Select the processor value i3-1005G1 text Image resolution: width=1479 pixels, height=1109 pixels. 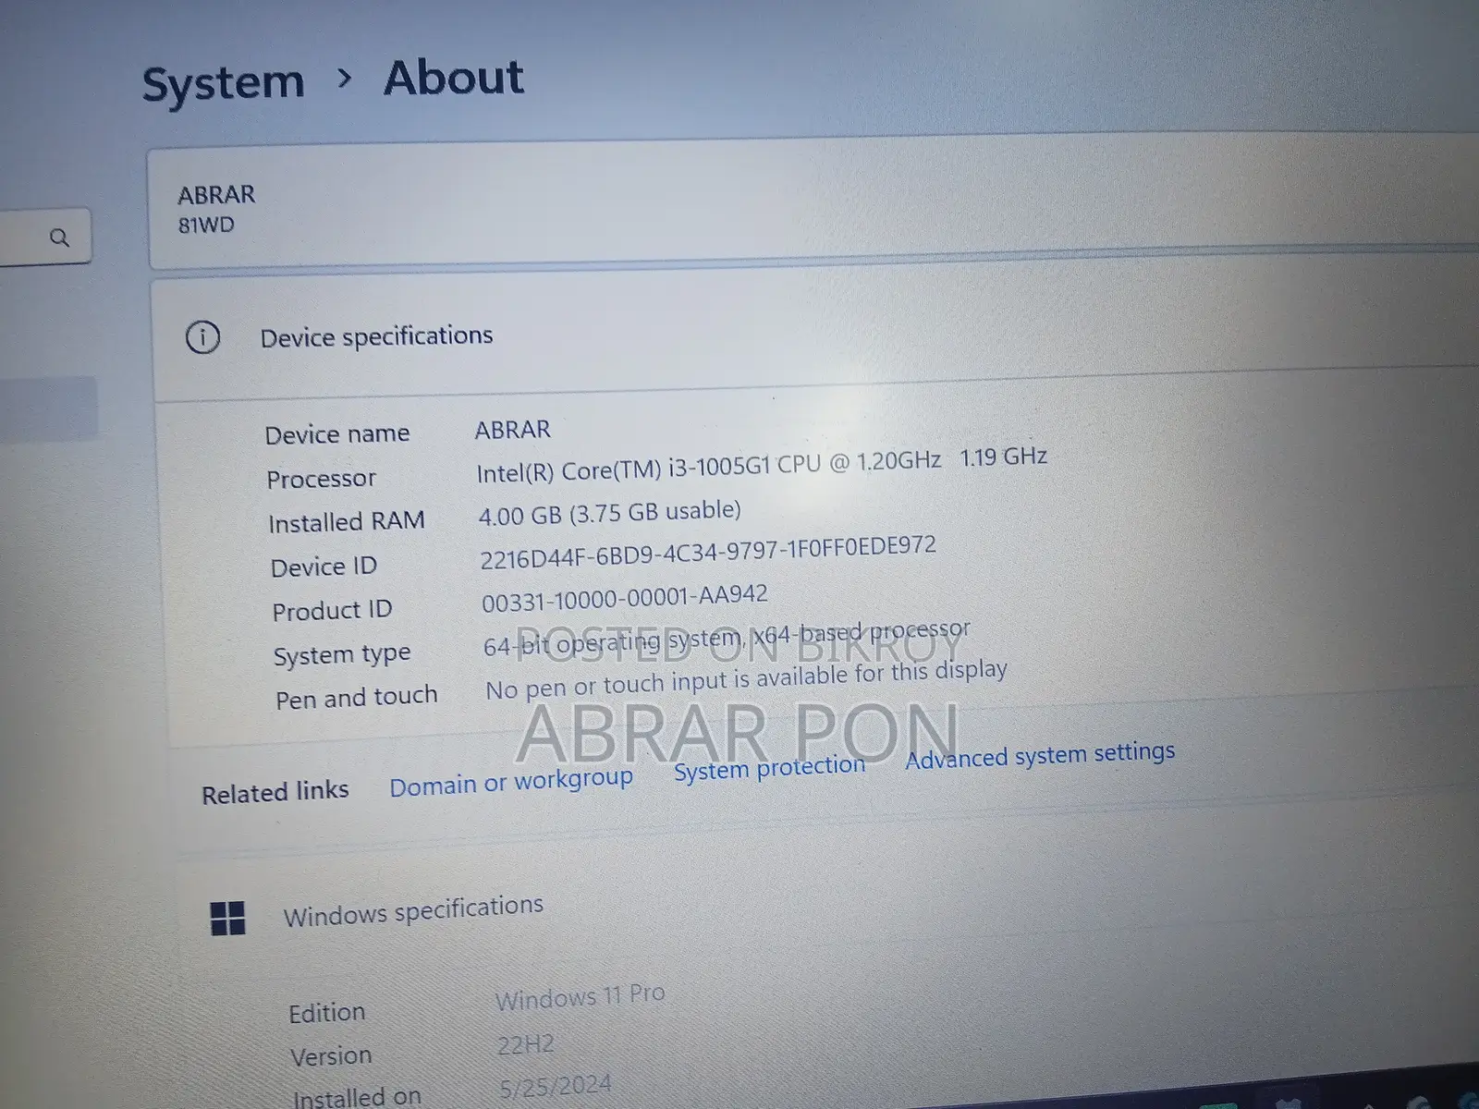tap(762, 464)
